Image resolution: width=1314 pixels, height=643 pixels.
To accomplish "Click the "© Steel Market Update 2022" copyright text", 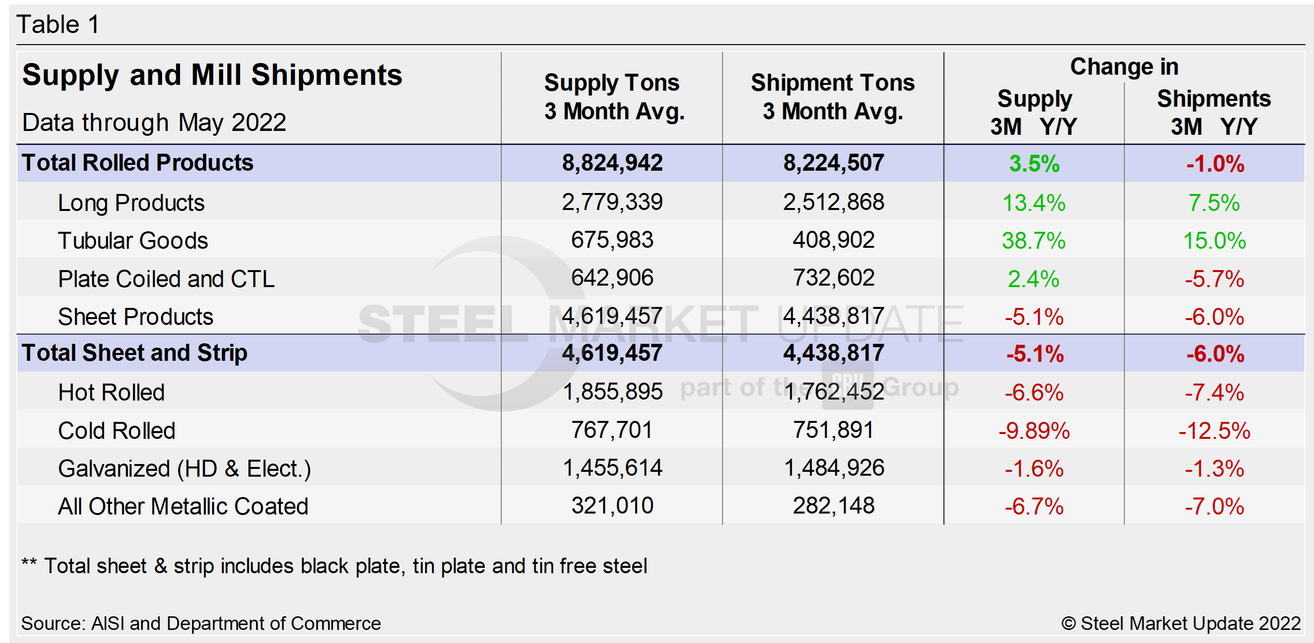I will [1181, 623].
